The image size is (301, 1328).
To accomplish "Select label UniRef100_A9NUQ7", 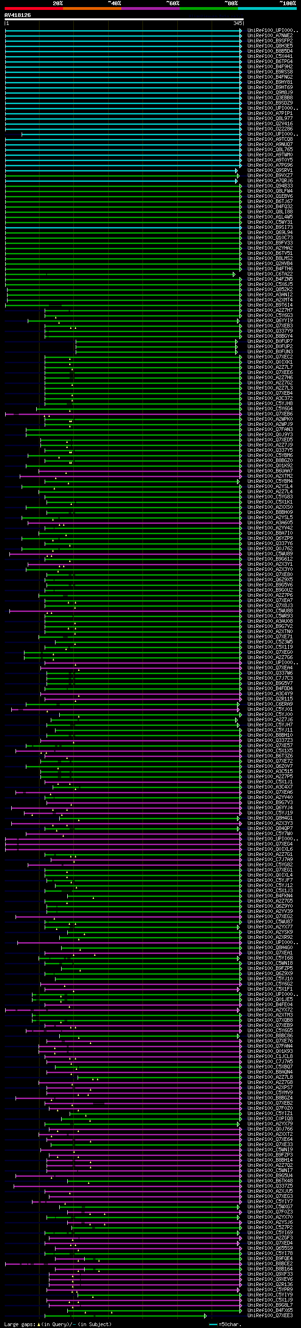I will 270,144.
